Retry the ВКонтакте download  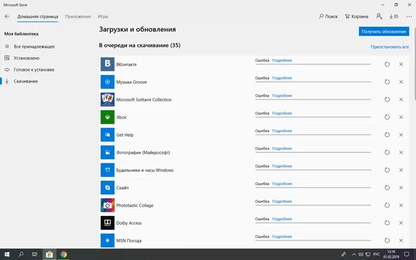[387, 64]
